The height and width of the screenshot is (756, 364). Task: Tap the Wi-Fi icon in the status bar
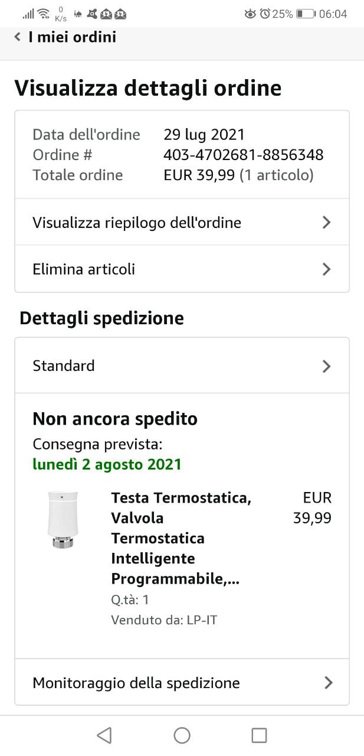click(x=43, y=14)
